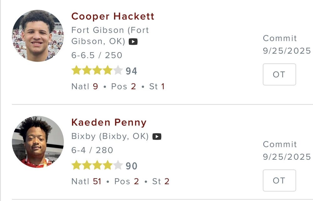Select Kaeden Penny's position rank 2

pyautogui.click(x=136, y=181)
